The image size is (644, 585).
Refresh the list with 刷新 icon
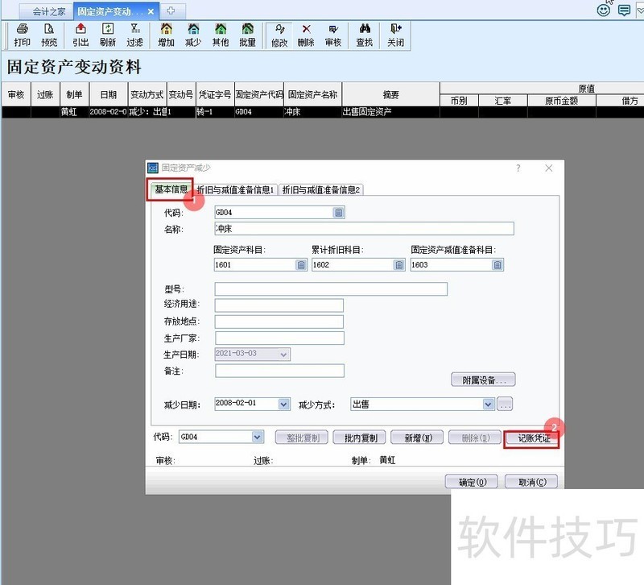click(x=108, y=35)
